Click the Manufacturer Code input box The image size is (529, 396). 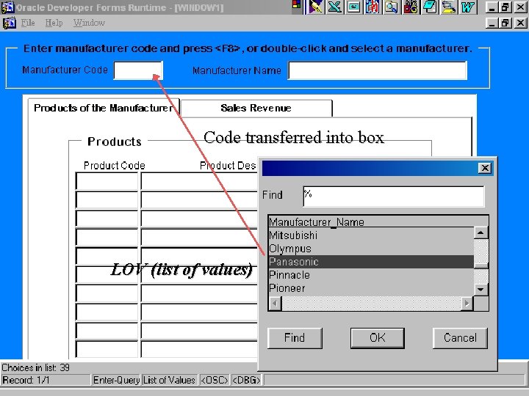click(138, 70)
